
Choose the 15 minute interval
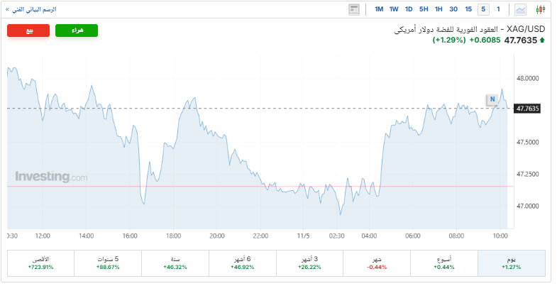468,9
